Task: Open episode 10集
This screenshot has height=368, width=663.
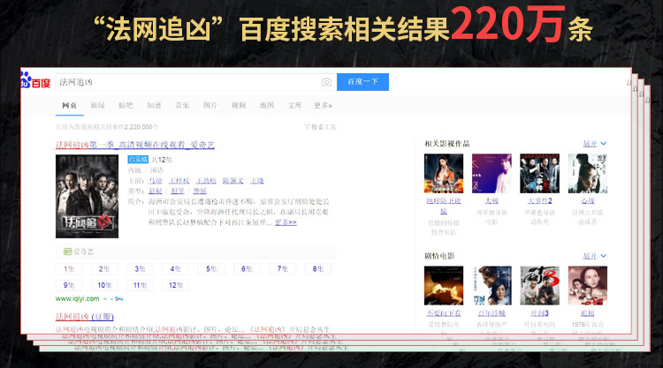Action: click(x=104, y=285)
